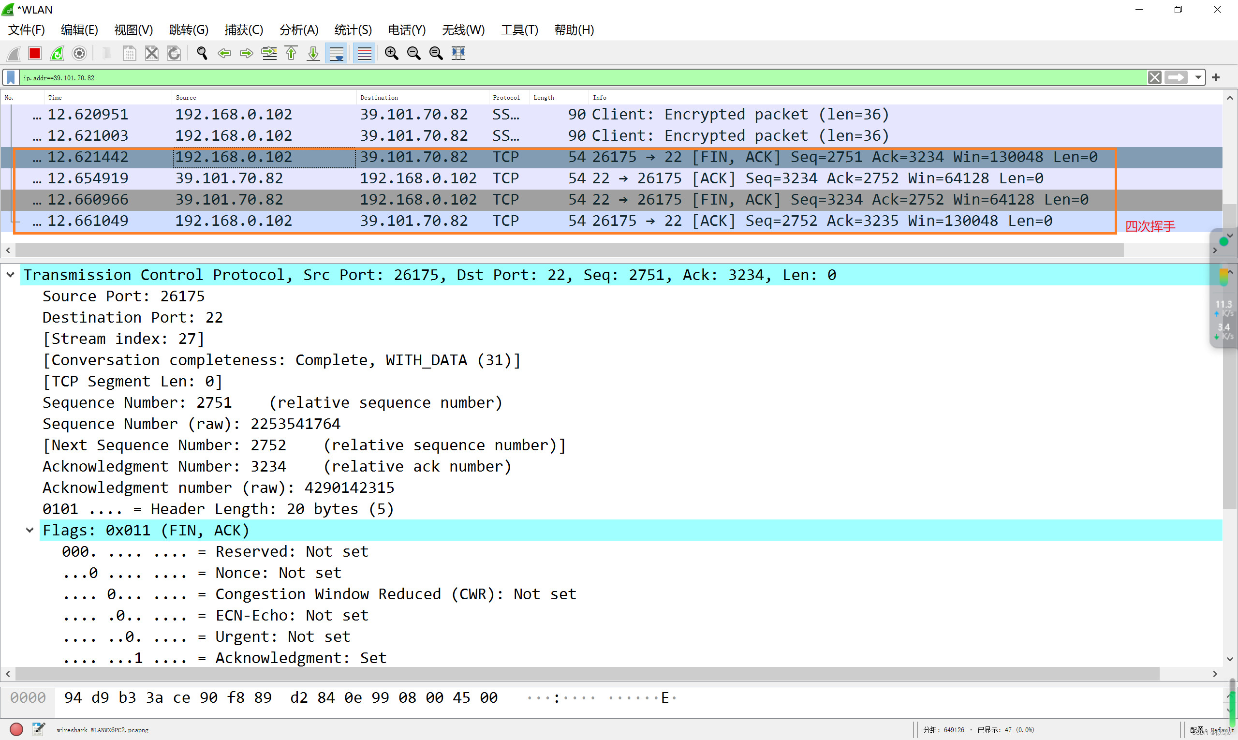Viewport: 1238px width, 740px height.
Task: Open the 分析(A) menu
Action: click(x=299, y=30)
